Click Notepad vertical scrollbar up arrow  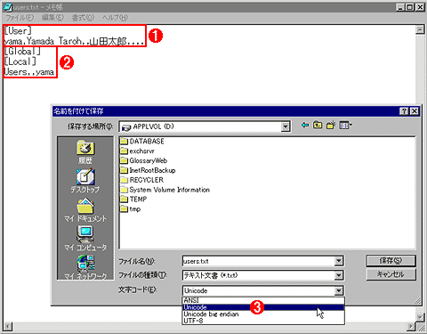[420, 29]
